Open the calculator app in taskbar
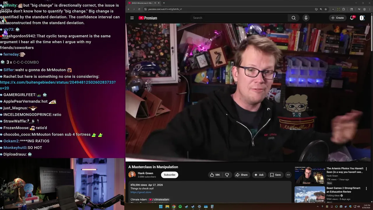 pyautogui.click(x=212, y=207)
